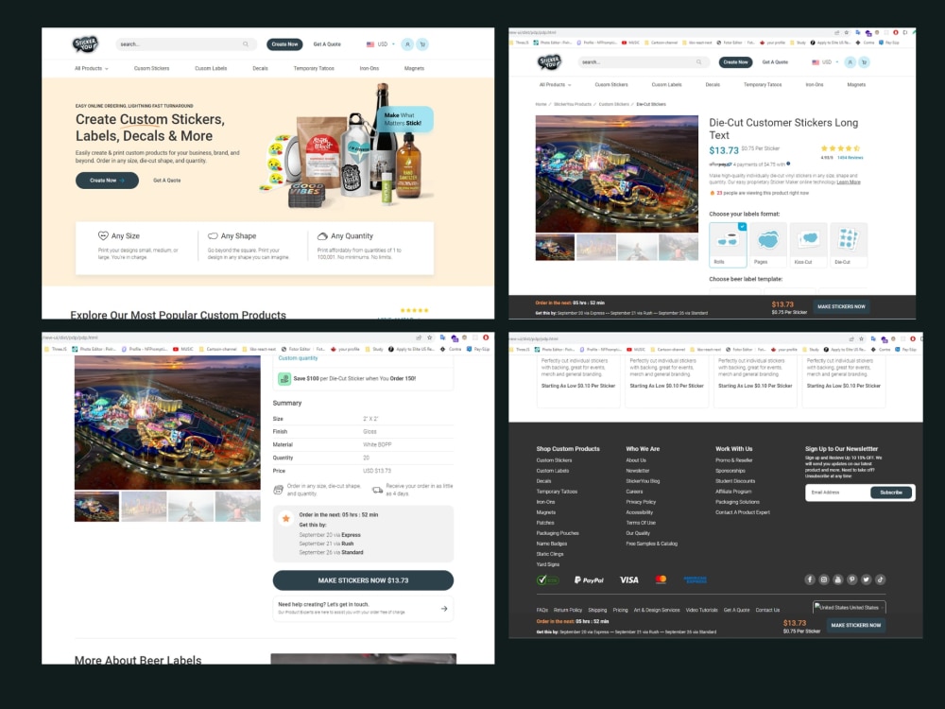Click the StickerYou logo on the Die-Cut product page
The image size is (945, 709).
coord(549,61)
